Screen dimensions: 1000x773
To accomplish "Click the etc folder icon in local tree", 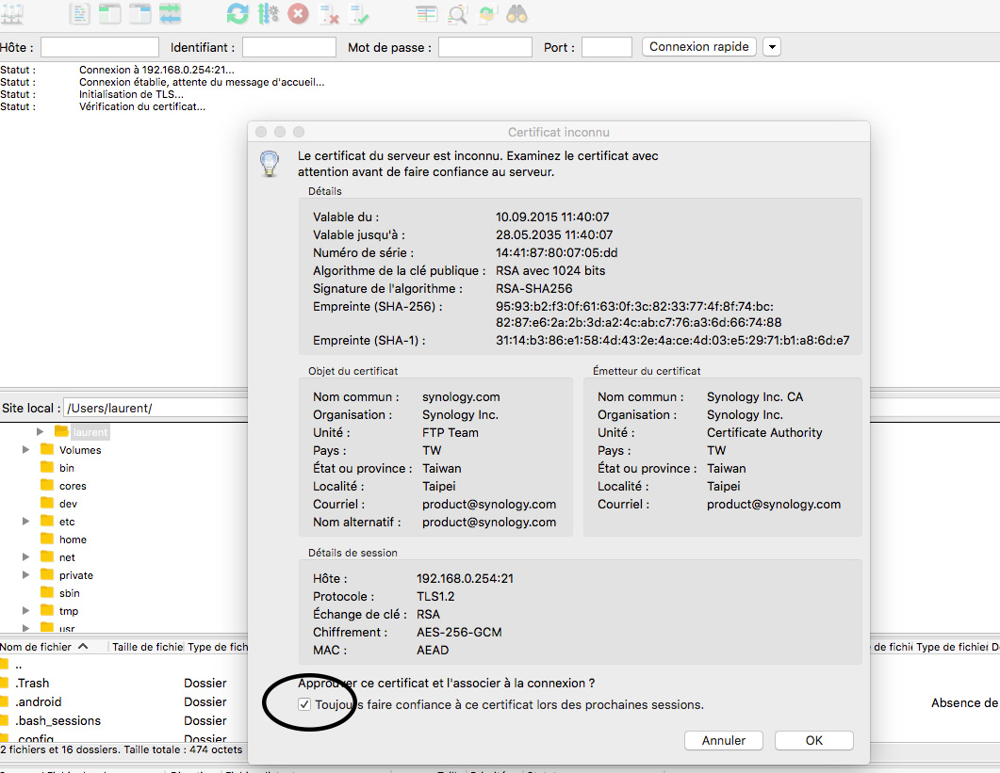I will click(47, 521).
